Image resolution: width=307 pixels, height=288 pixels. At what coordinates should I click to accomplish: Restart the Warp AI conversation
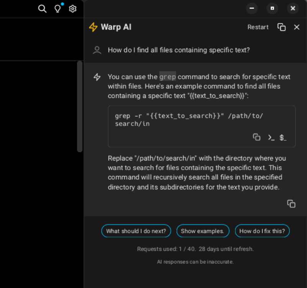[258, 27]
